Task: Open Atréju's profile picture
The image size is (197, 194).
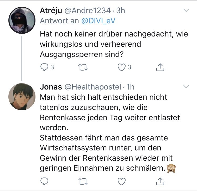Action: pos(22,20)
